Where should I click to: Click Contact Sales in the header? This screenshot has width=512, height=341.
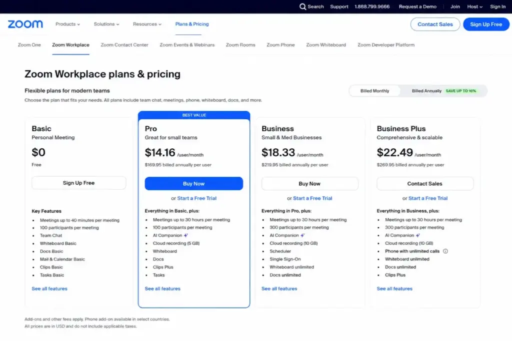pyautogui.click(x=435, y=24)
